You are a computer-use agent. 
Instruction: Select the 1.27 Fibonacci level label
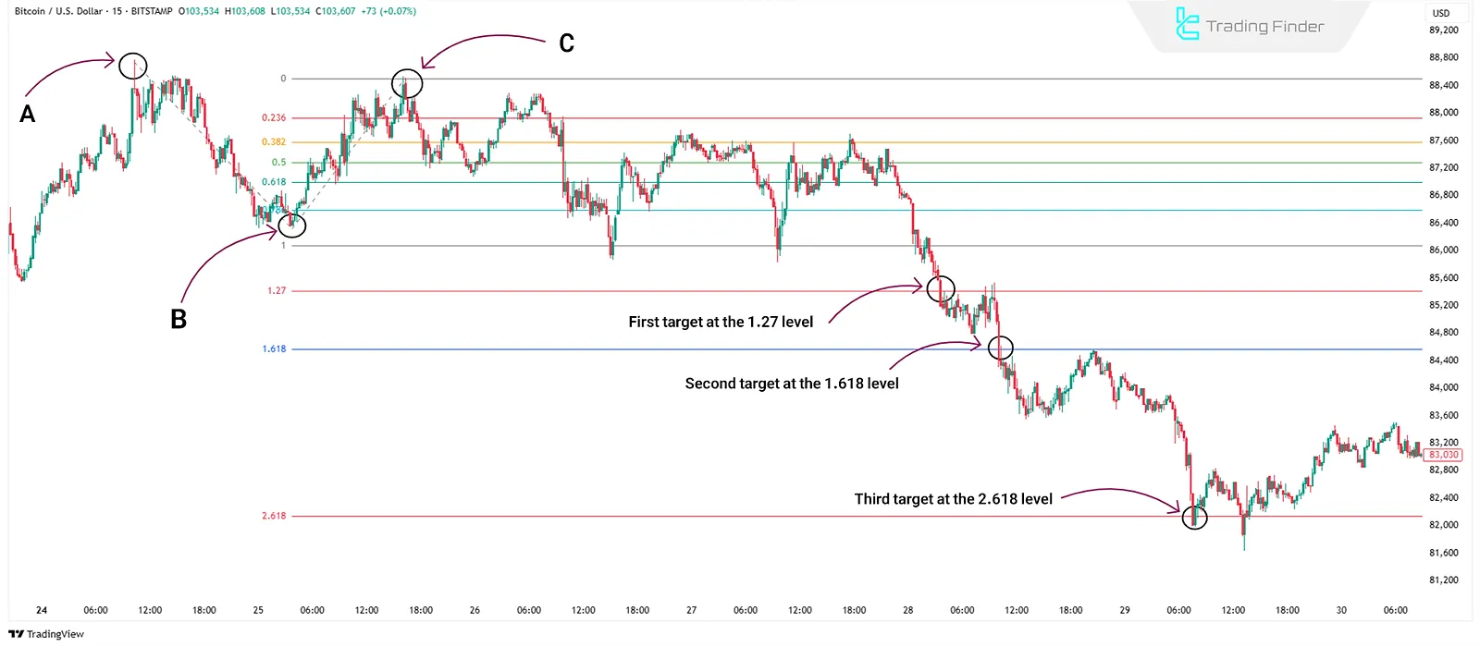point(277,290)
